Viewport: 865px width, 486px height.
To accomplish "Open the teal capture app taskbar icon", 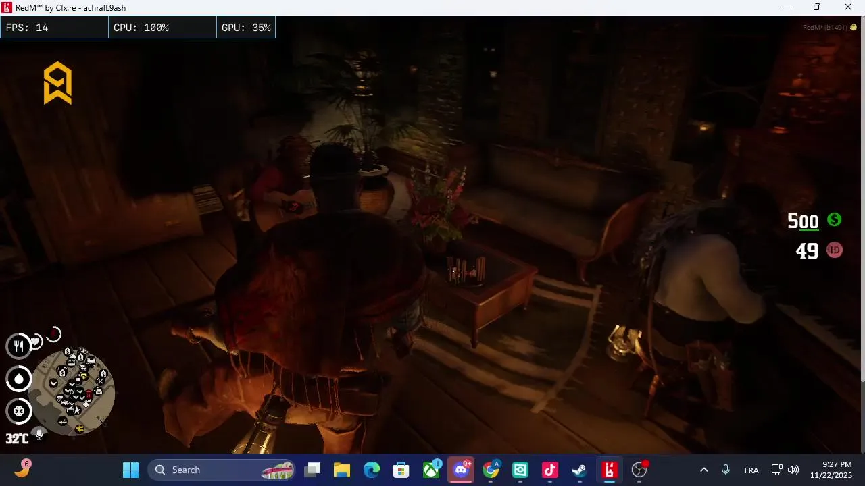I will click(x=520, y=470).
